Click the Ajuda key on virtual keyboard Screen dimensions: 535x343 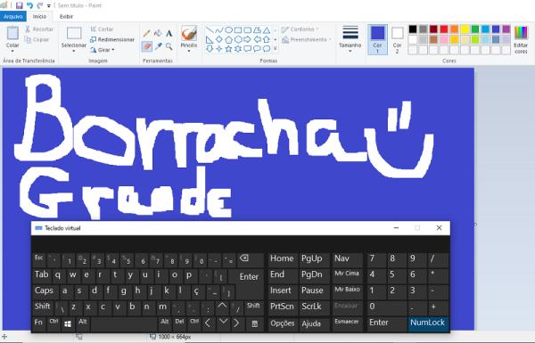pyautogui.click(x=314, y=323)
